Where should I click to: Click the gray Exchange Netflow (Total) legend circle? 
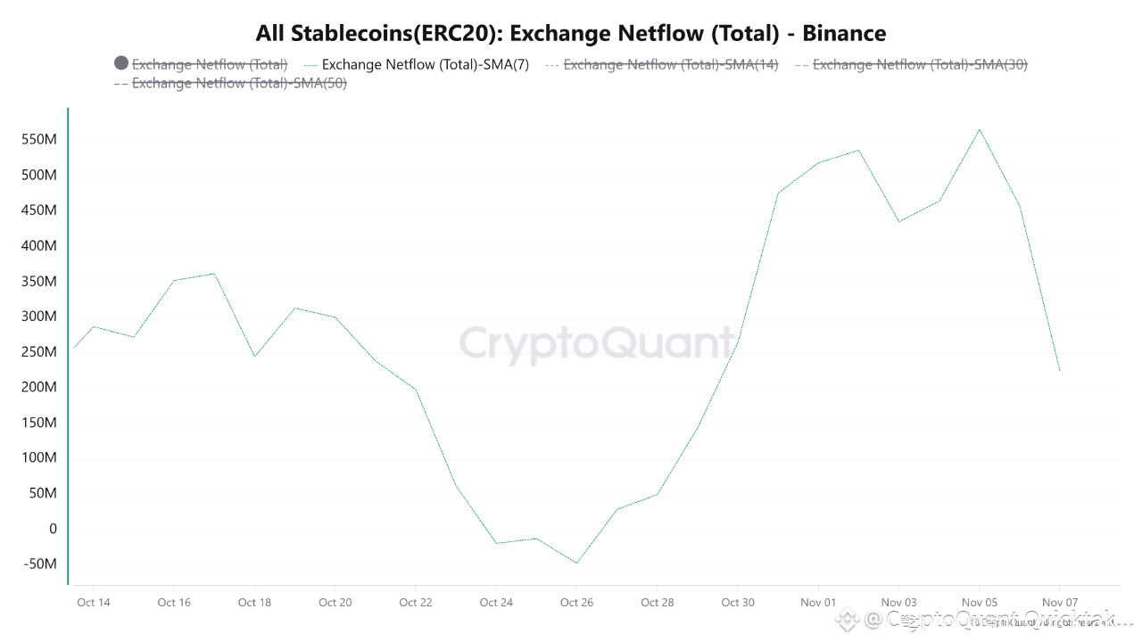pyautogui.click(x=121, y=63)
